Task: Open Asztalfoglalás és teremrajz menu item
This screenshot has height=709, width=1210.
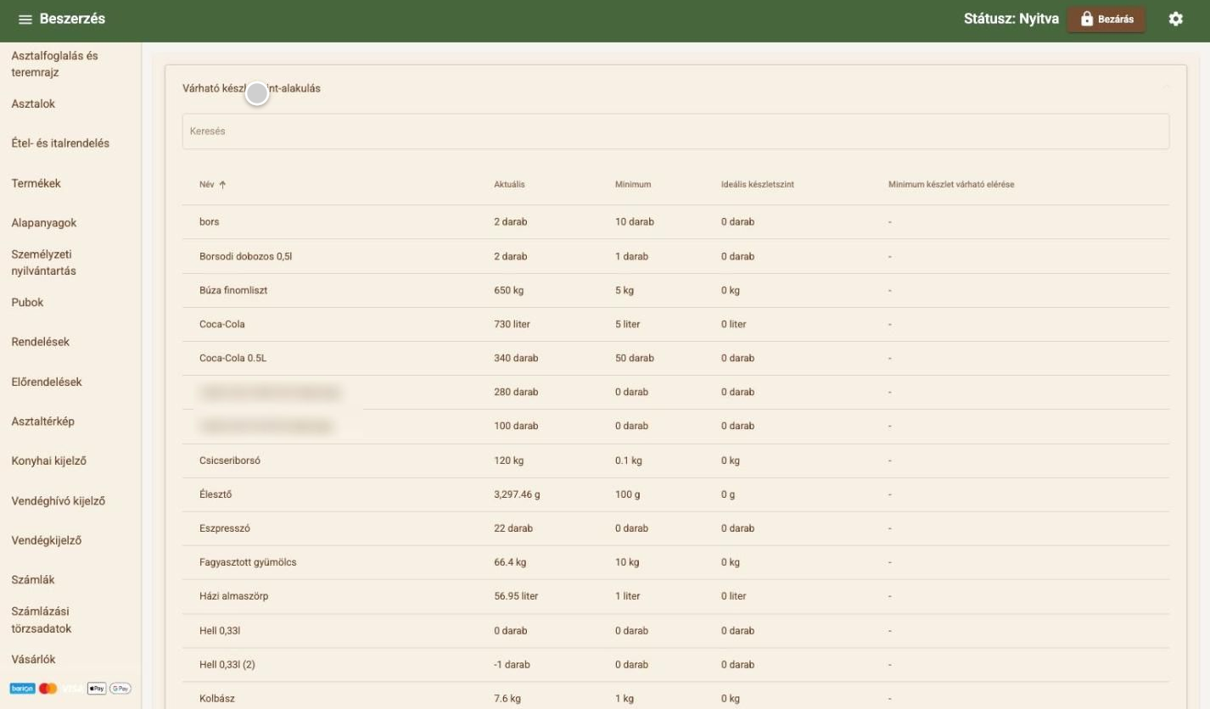Action: pos(54,64)
